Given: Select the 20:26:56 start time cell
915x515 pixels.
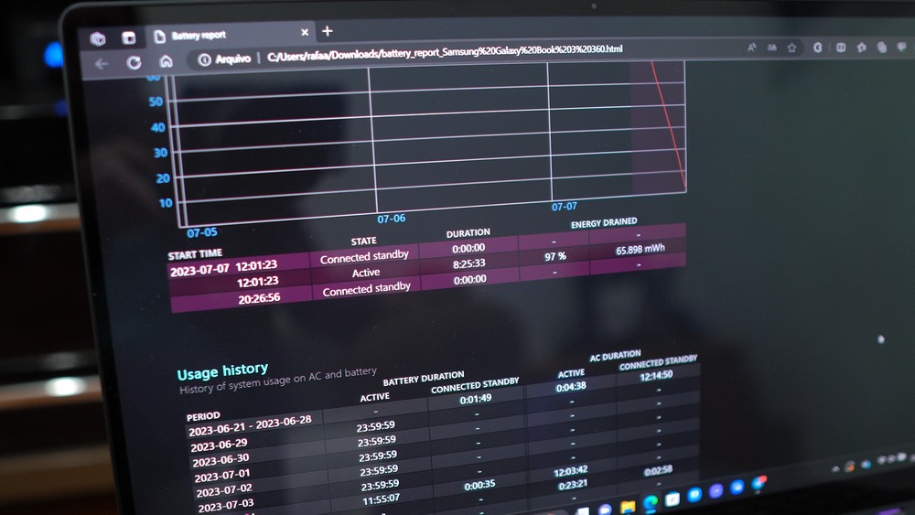Looking at the screenshot, I should coord(259,298).
